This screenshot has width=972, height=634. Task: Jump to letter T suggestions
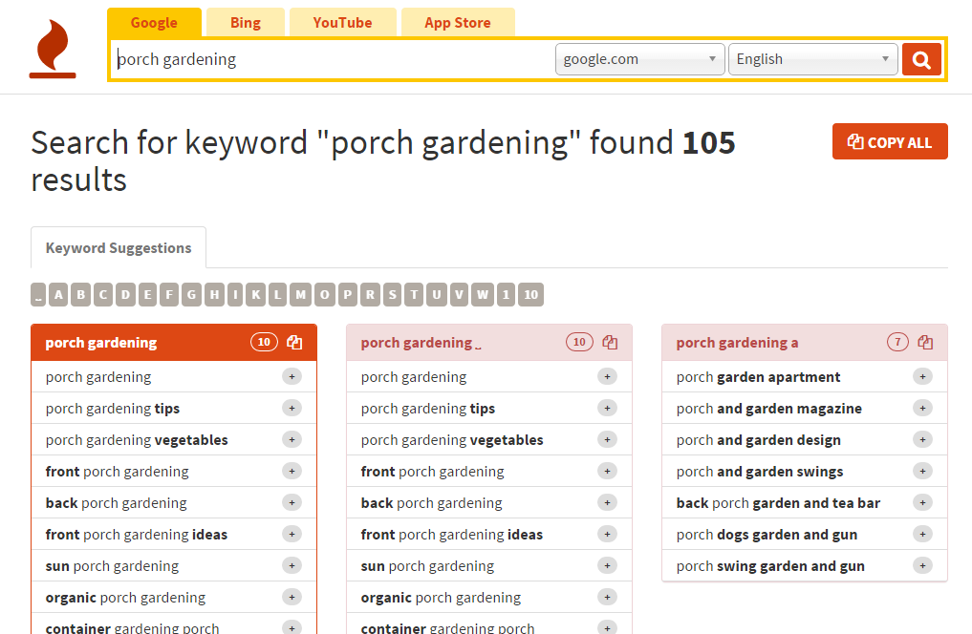point(414,295)
